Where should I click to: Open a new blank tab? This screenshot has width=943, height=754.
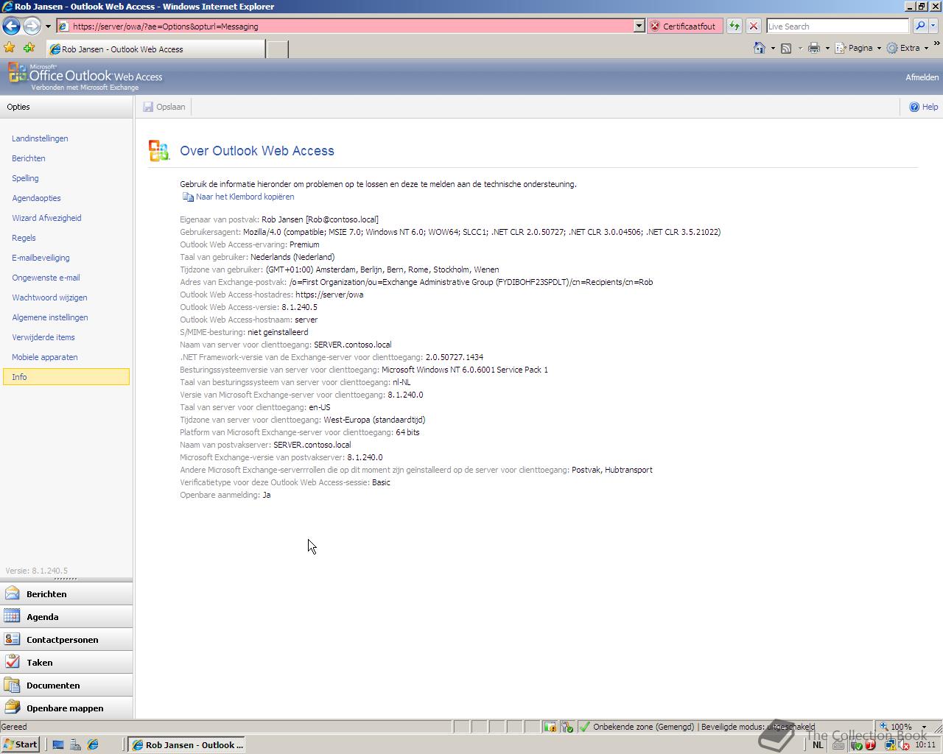[x=276, y=49]
